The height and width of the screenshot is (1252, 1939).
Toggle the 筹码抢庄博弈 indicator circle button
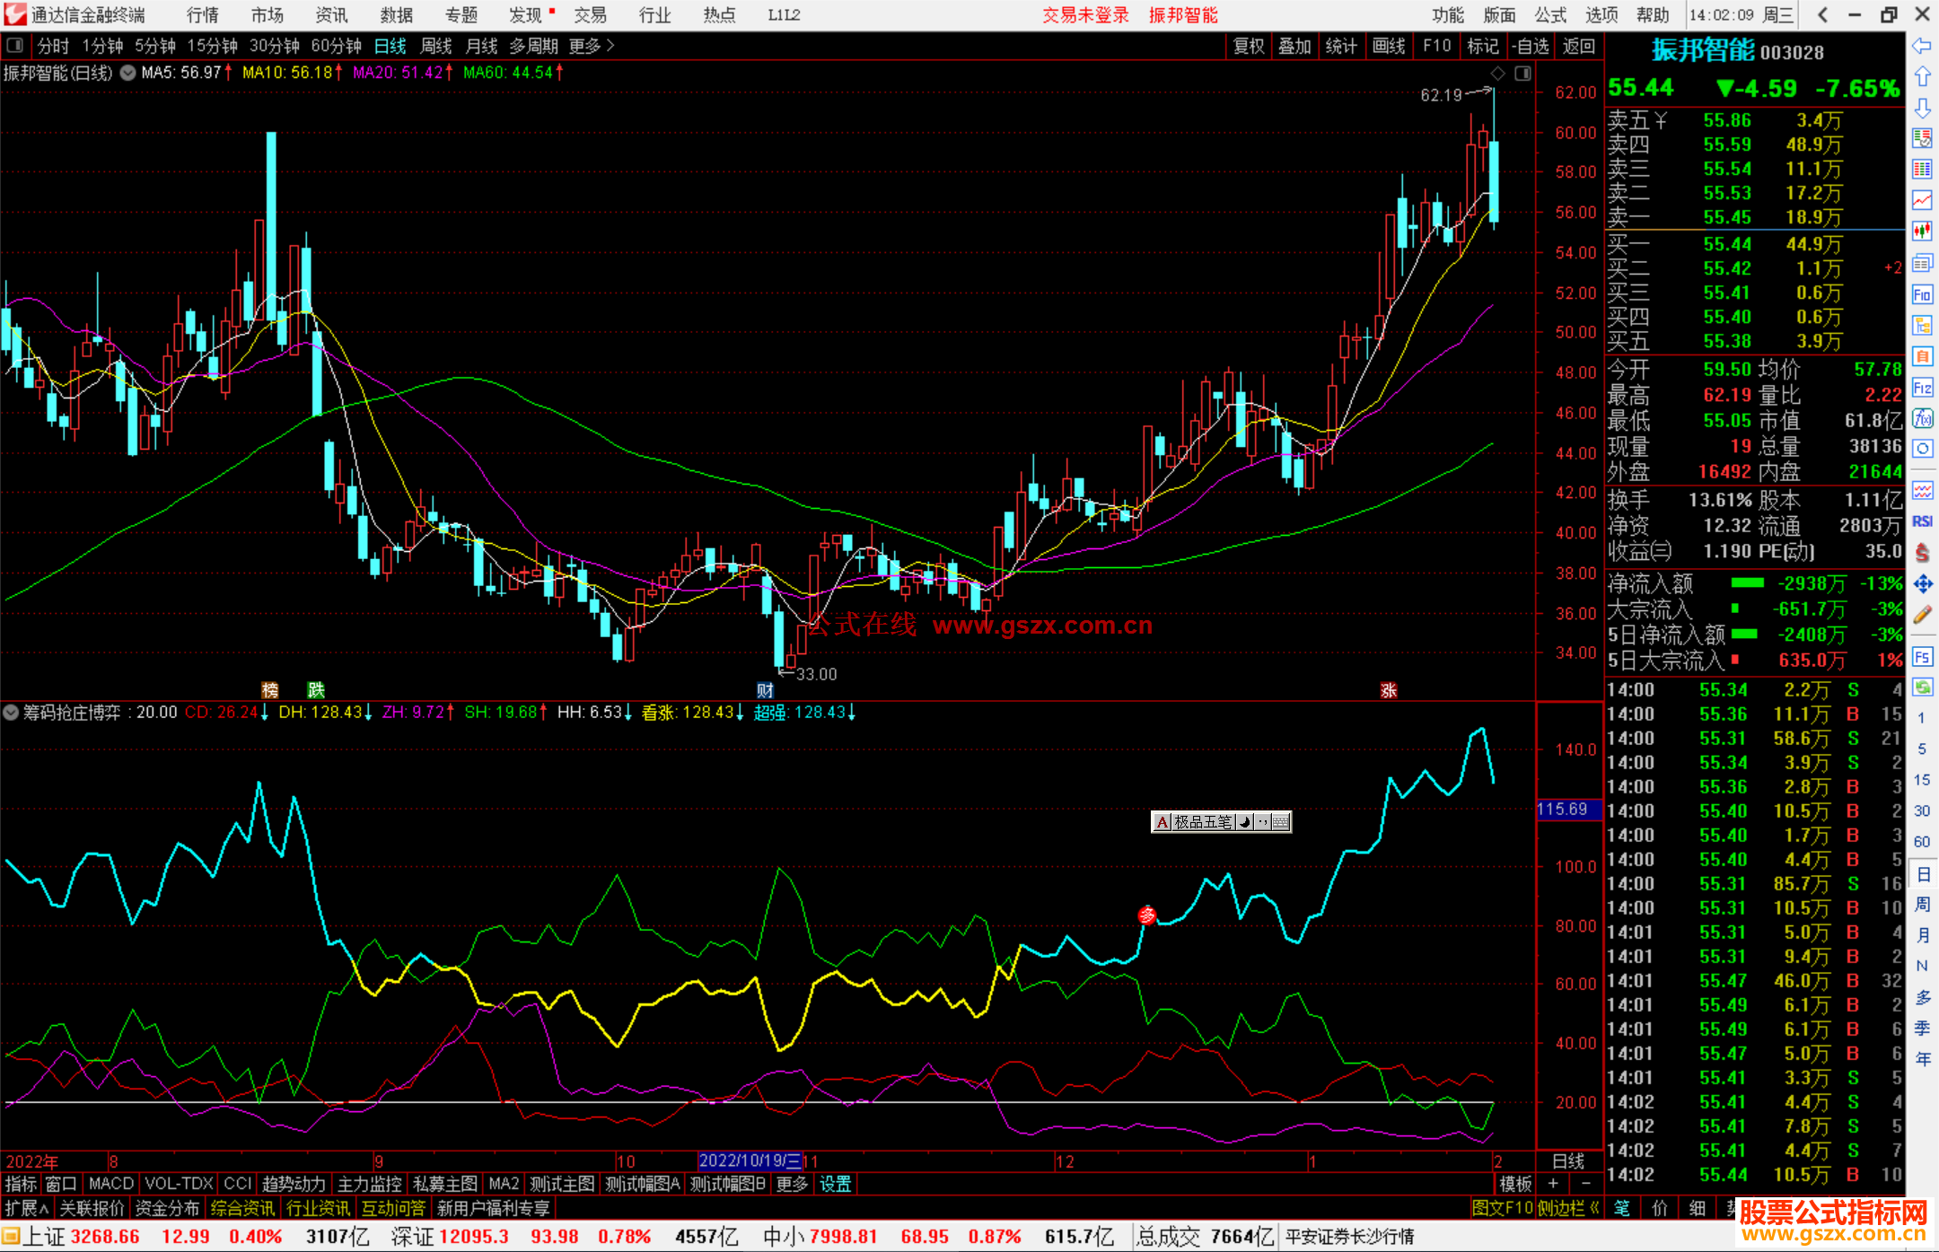point(11,713)
